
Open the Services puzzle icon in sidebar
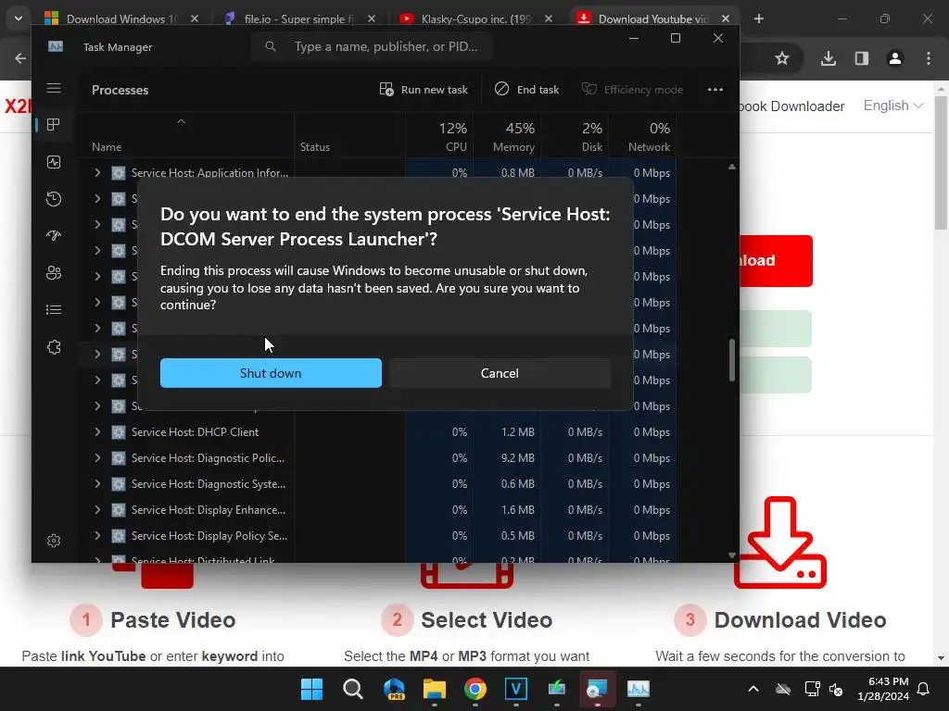(54, 347)
